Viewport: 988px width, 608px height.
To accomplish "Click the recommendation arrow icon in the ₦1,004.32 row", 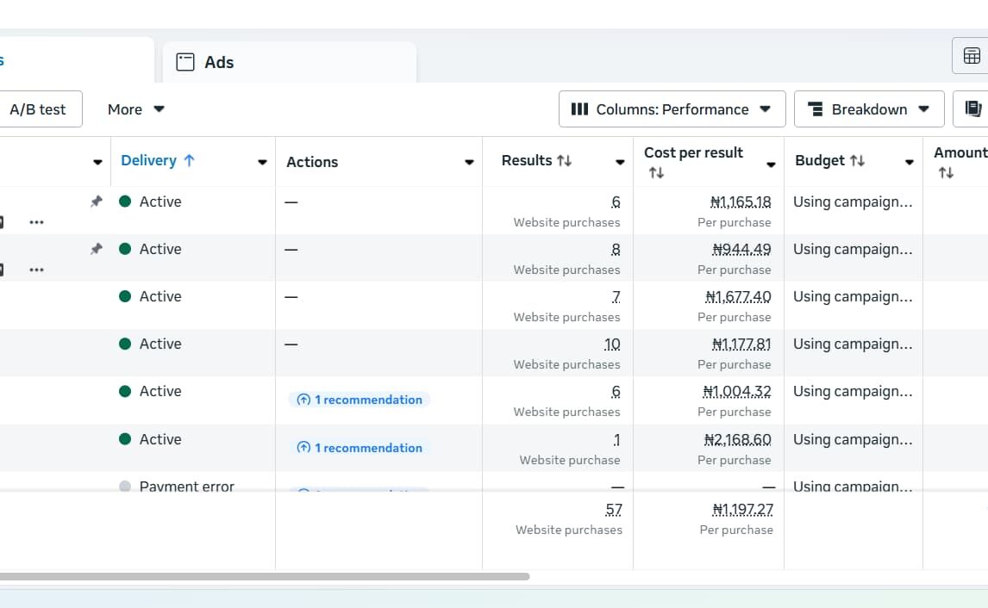I will (x=303, y=400).
